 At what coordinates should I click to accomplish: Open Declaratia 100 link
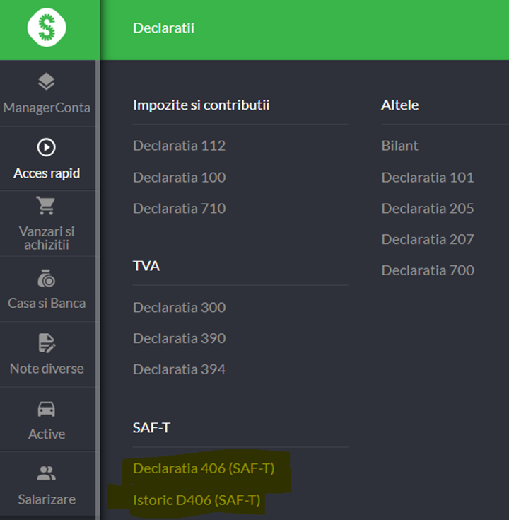tap(179, 177)
